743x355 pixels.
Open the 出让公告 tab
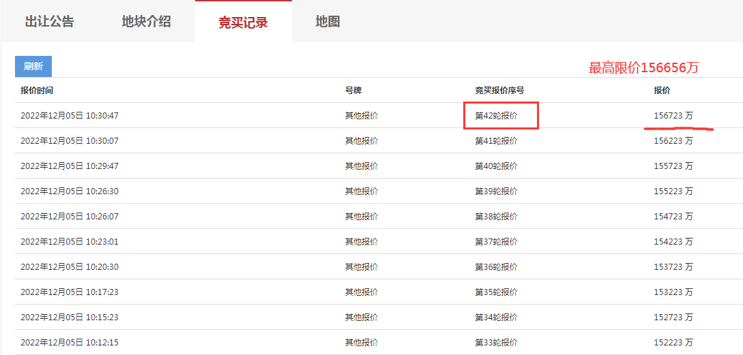[x=49, y=22]
